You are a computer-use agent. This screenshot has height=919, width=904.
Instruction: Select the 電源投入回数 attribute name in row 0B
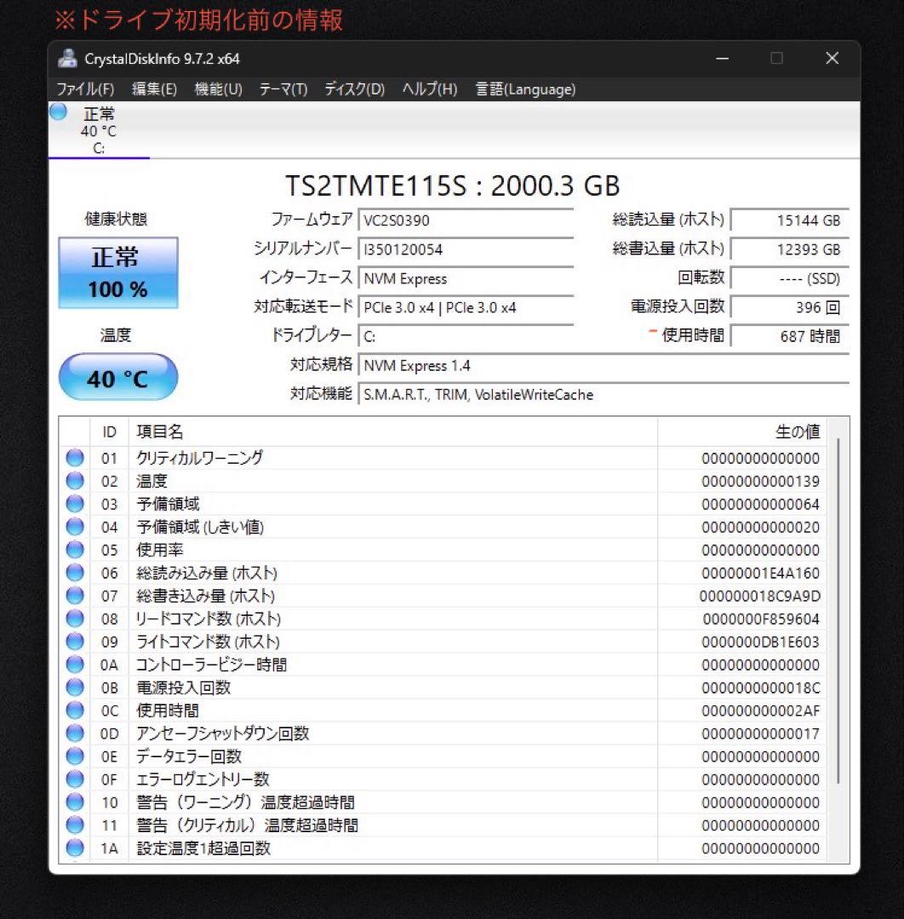[184, 688]
